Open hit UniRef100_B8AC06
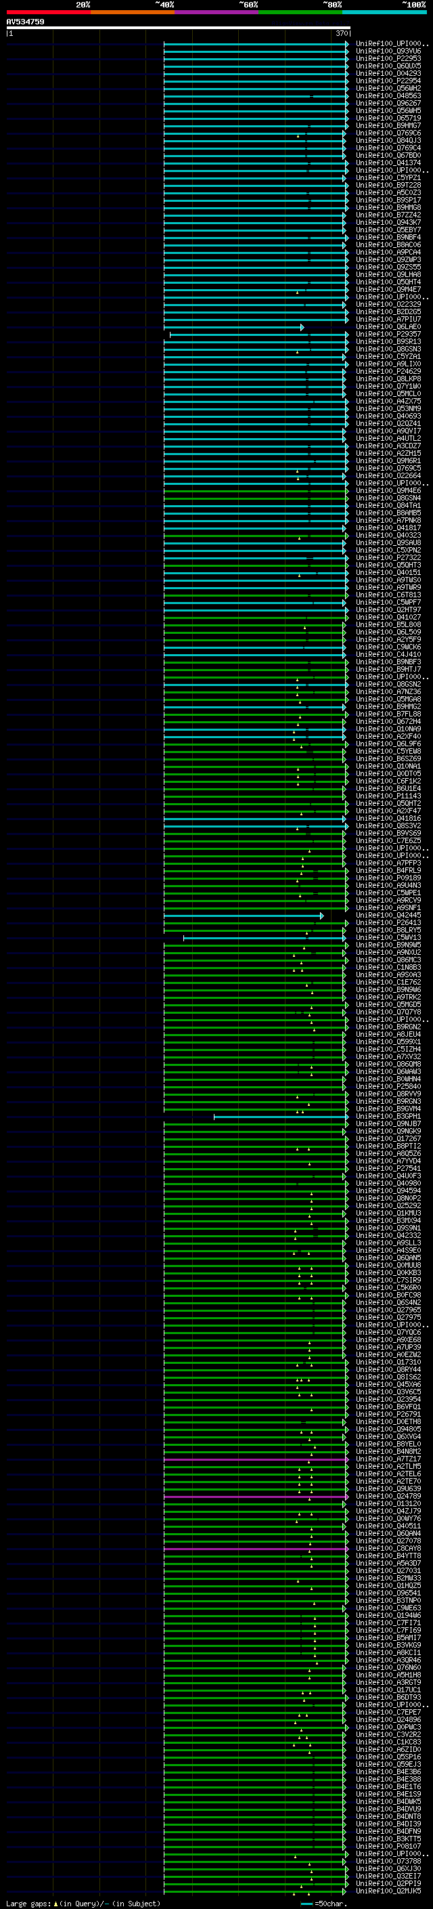This screenshot has height=1909, width=433. [x=388, y=244]
